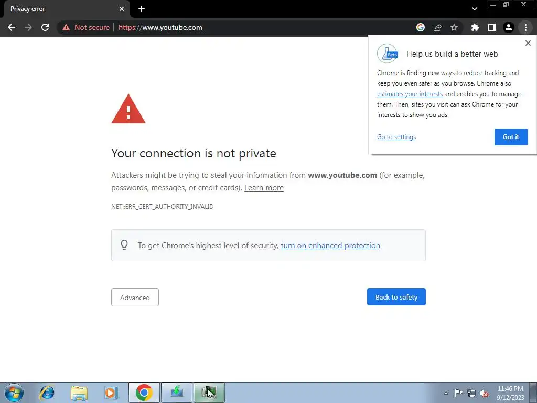Open Windows Media Player from taskbar
This screenshot has width=537, height=403.
point(111,393)
